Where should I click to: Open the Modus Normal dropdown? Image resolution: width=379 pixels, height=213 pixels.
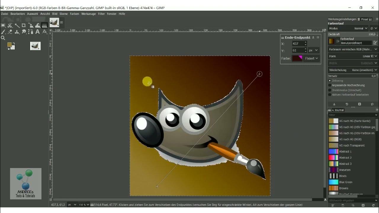tap(348, 28)
